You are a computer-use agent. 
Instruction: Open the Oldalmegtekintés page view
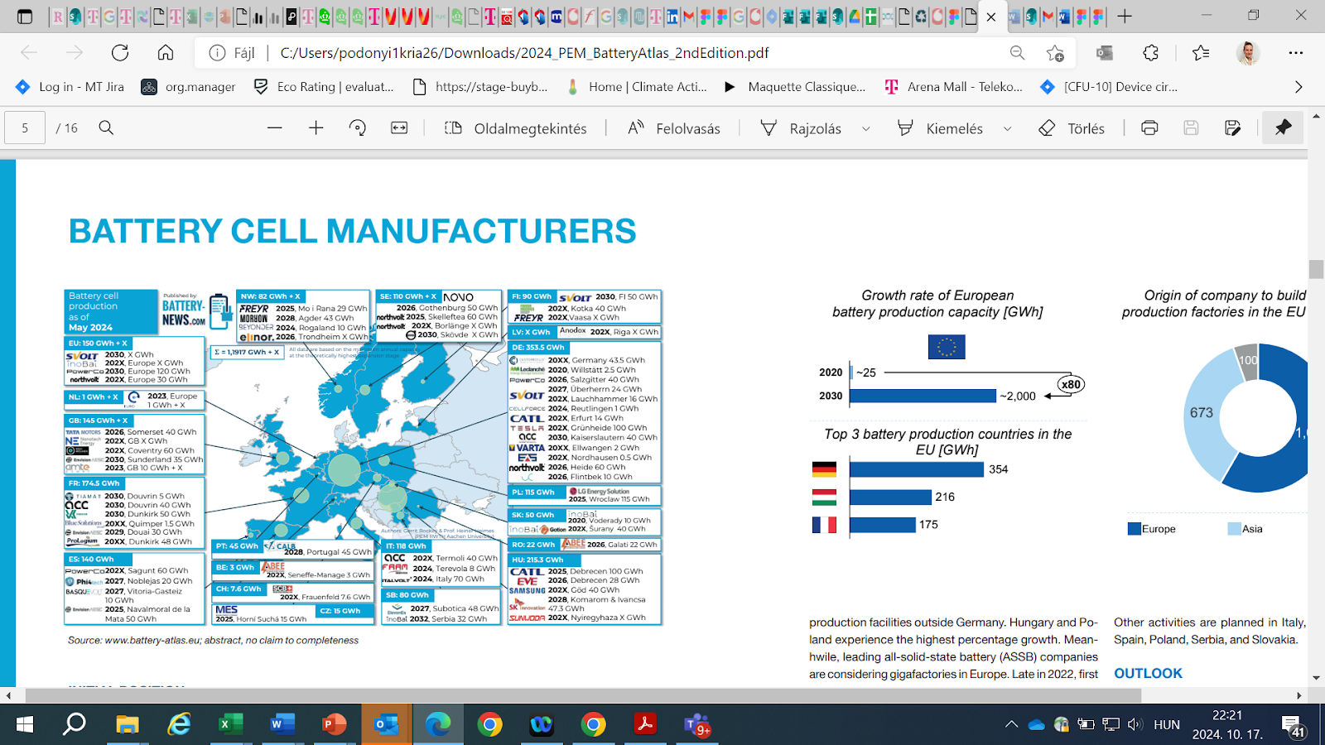[x=515, y=128]
